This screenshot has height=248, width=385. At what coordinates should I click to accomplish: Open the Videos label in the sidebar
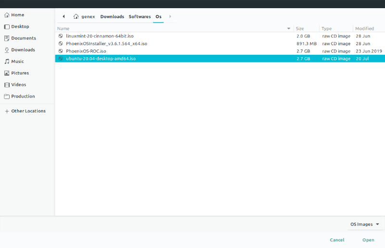(19, 85)
